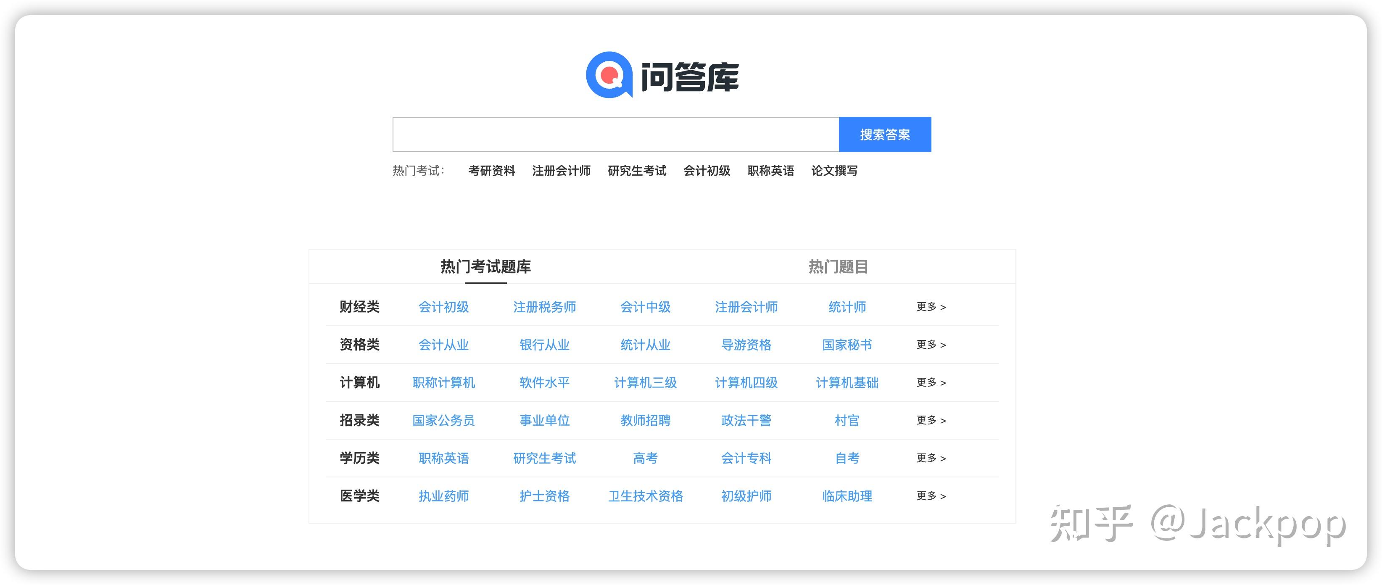Open the 政法干警 question bank
Screen dimensions: 1382x585
coord(746,420)
